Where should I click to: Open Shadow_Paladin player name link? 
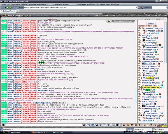(150, 61)
